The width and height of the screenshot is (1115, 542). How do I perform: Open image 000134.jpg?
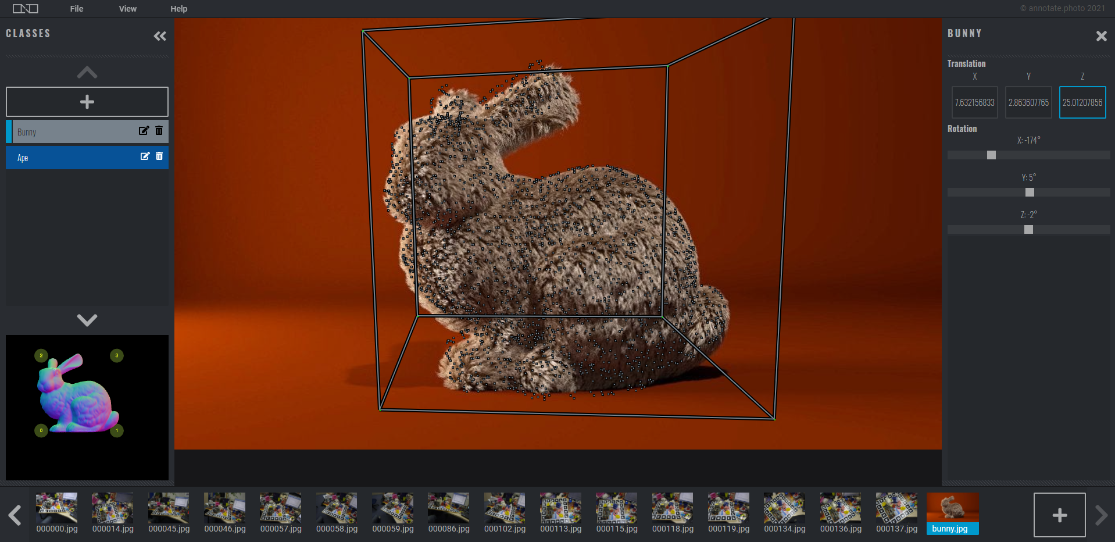click(x=785, y=514)
